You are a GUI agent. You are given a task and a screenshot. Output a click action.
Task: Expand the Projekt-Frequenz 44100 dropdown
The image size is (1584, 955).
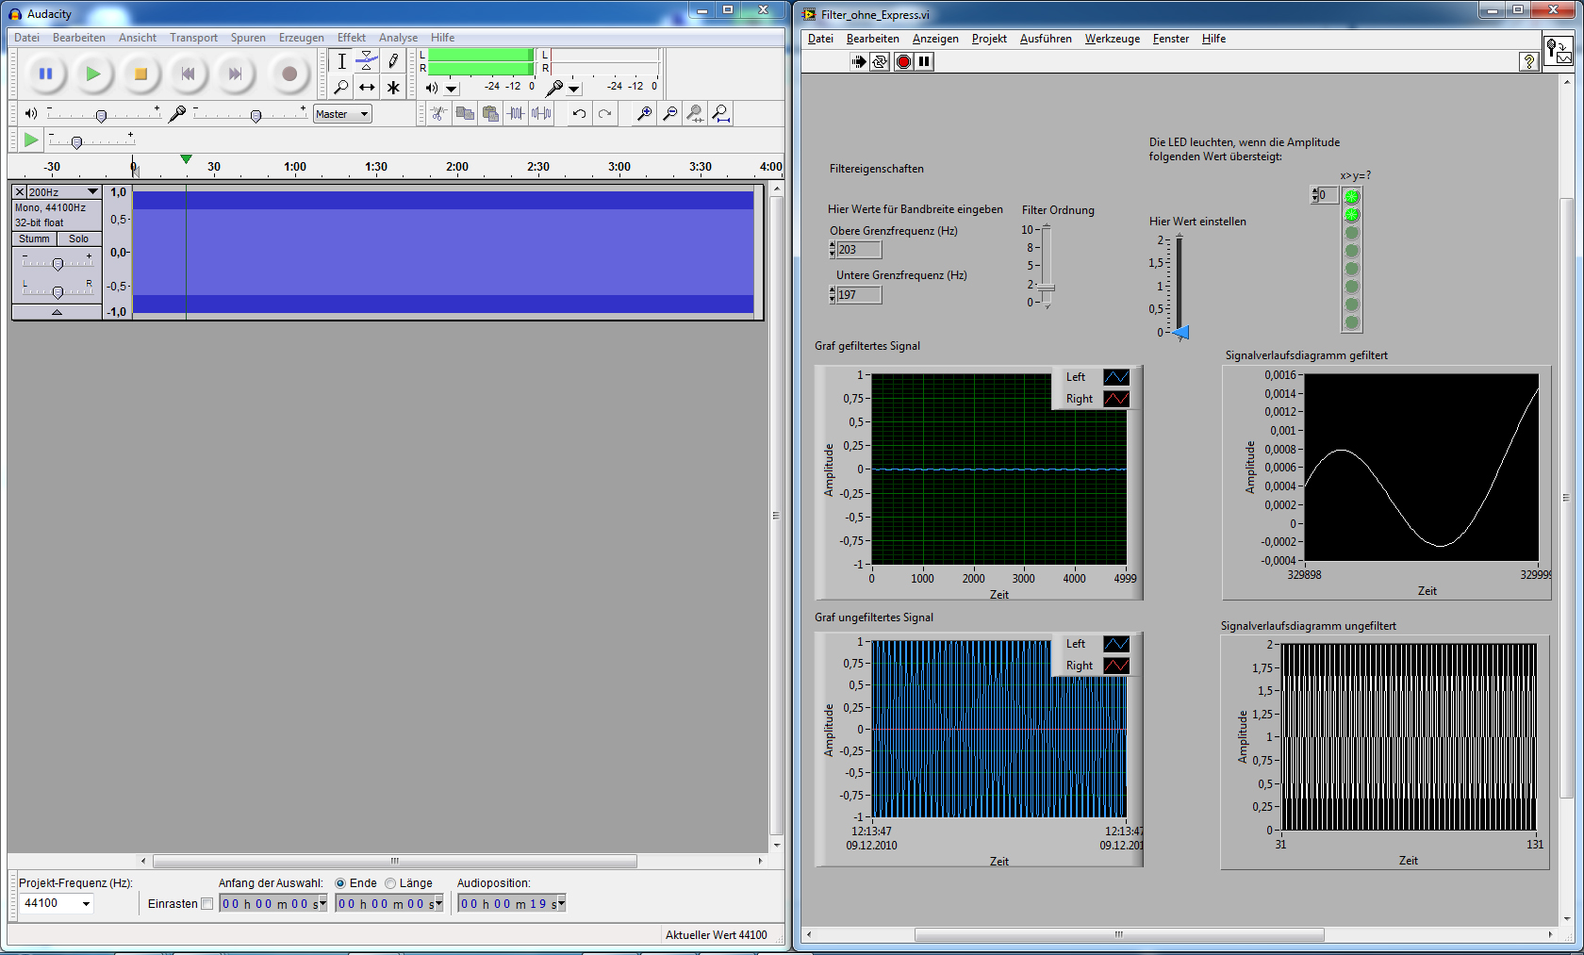tap(86, 903)
